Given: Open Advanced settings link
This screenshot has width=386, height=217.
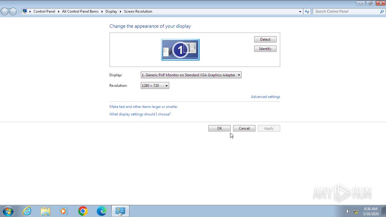Looking at the screenshot, I should [x=265, y=97].
